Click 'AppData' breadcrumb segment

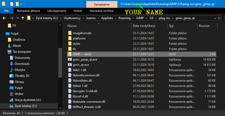107,18
